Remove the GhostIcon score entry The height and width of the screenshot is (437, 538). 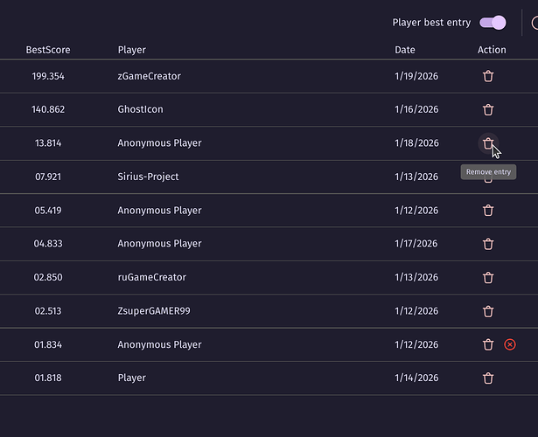(488, 110)
